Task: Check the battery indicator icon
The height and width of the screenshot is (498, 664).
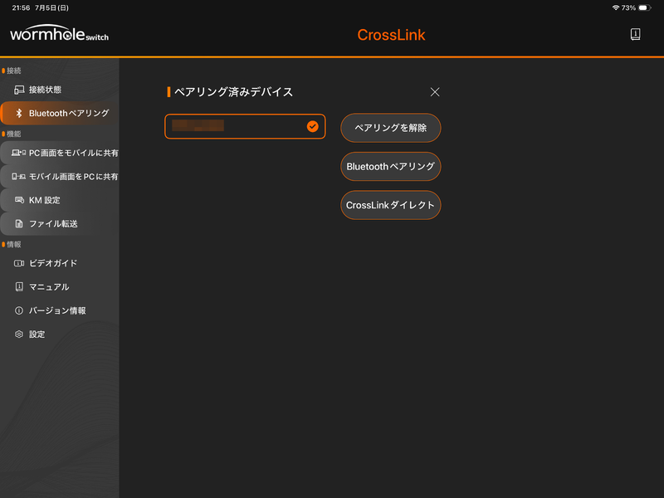Action: tap(645, 7)
